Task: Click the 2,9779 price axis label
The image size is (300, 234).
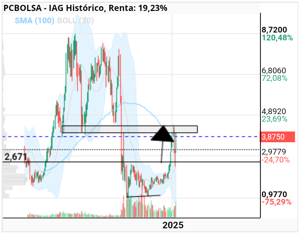Action: [x=274, y=152]
